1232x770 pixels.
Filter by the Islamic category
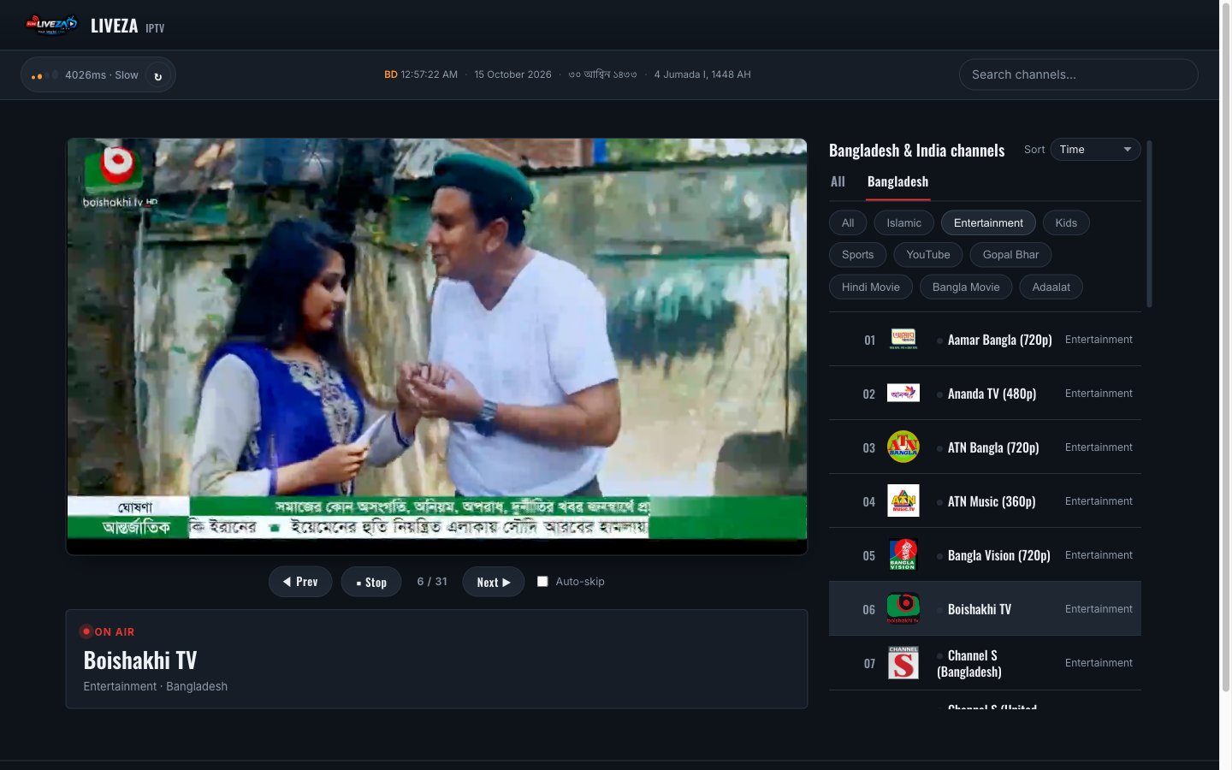[903, 223]
